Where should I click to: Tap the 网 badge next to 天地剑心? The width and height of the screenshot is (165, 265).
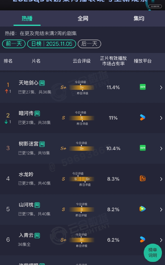click(x=42, y=83)
